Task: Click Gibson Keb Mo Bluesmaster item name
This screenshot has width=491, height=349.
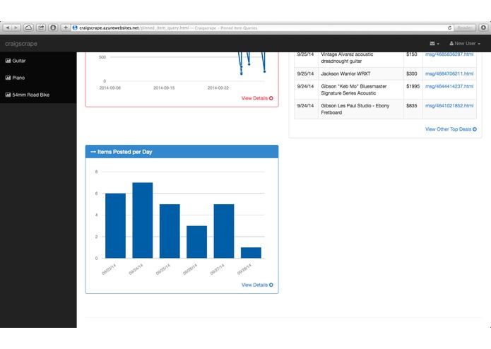Action: click(x=353, y=90)
